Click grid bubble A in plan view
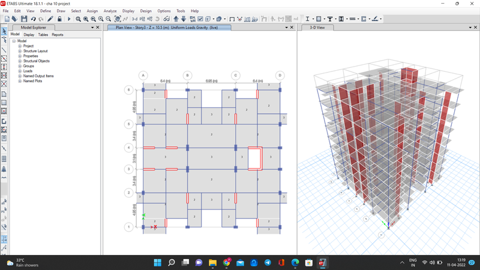This screenshot has width=480, height=270. pos(143,76)
